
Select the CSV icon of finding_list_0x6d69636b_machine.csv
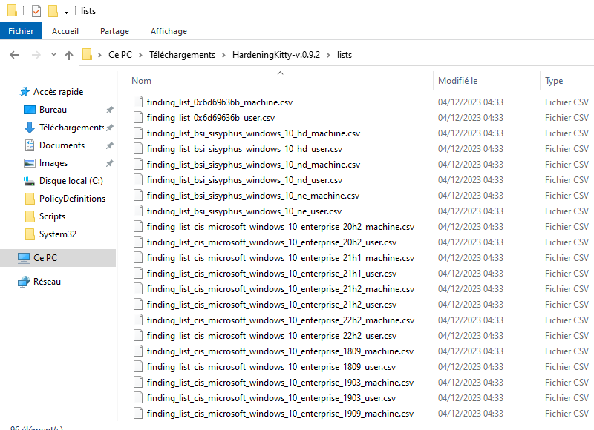point(138,102)
